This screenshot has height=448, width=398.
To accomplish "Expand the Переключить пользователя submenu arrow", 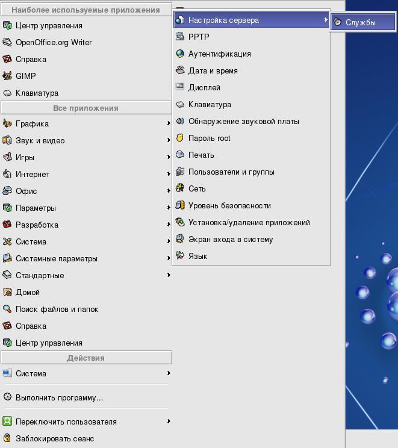I will pos(169,421).
